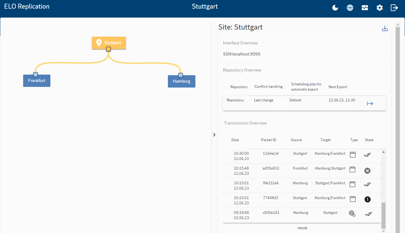Click cancelled state icon for ad05a931
The width and height of the screenshot is (405, 233).
coord(367,171)
